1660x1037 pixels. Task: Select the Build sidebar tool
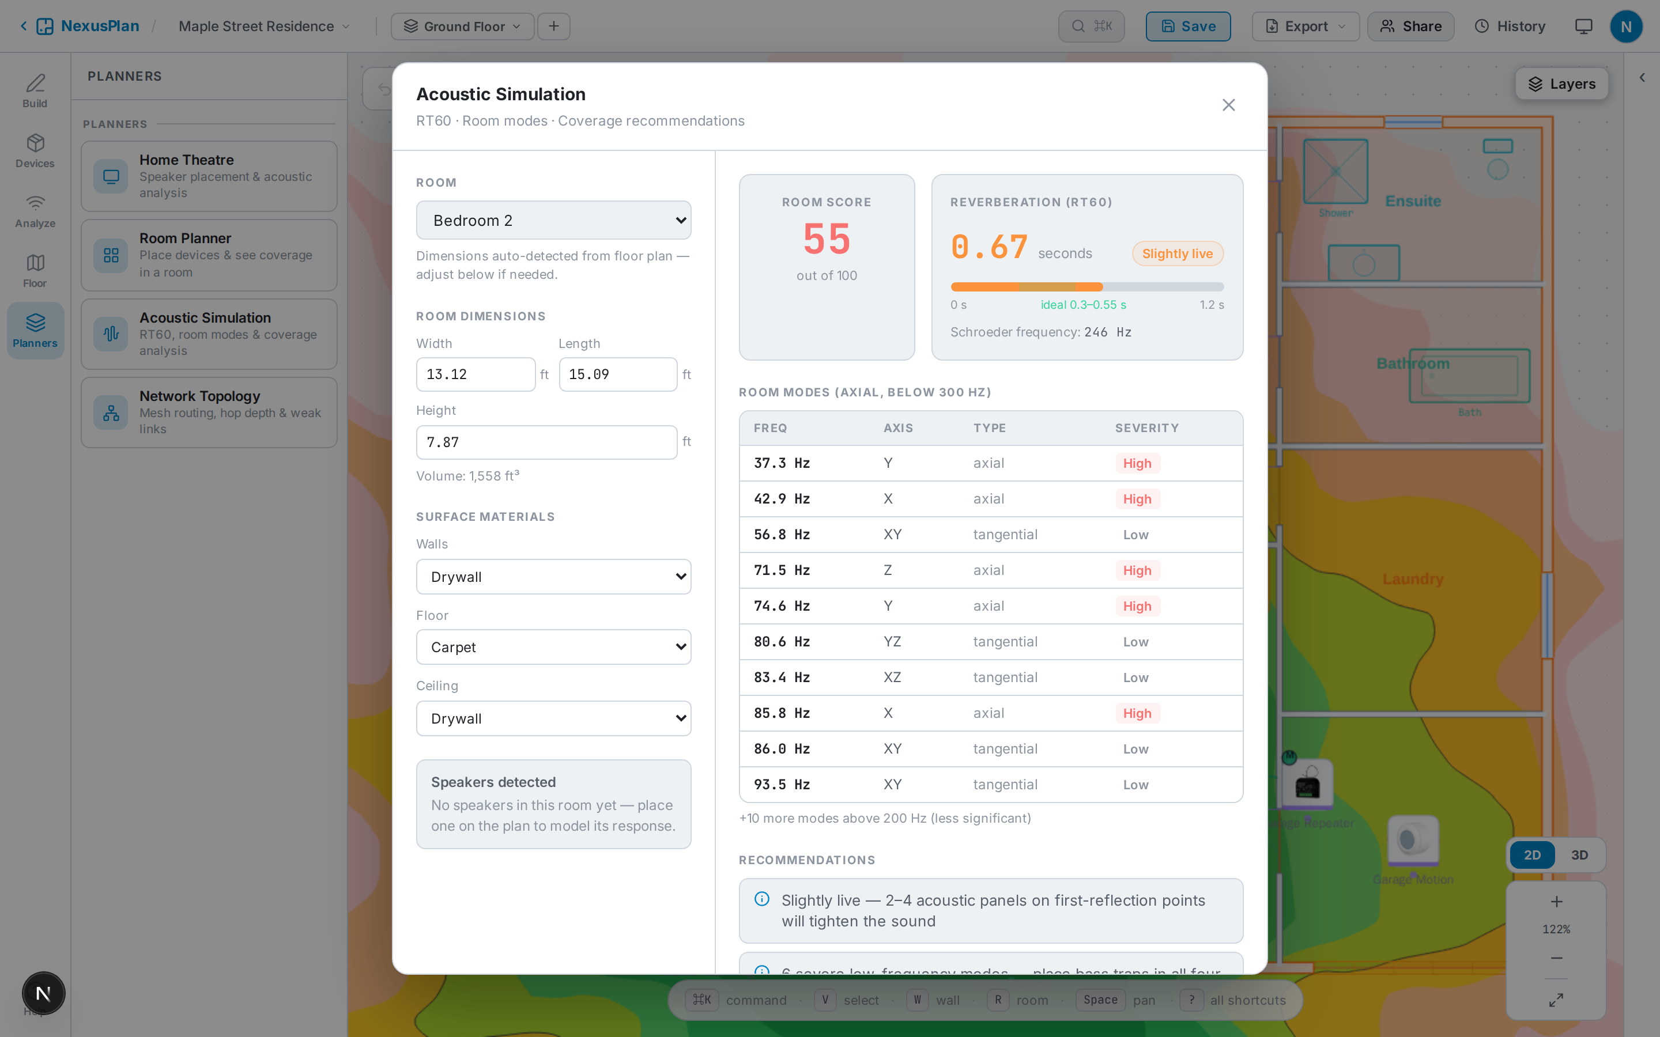35,91
